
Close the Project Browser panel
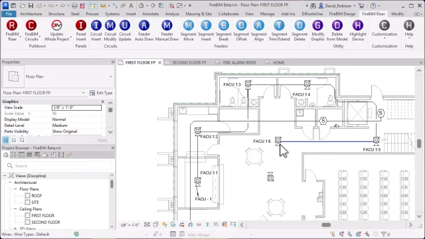(x=113, y=148)
